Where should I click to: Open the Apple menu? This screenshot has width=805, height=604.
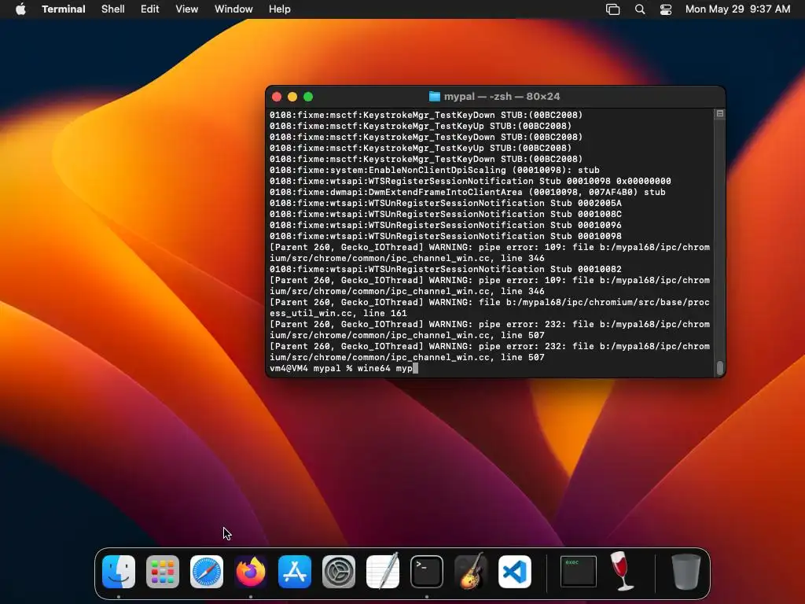point(20,9)
